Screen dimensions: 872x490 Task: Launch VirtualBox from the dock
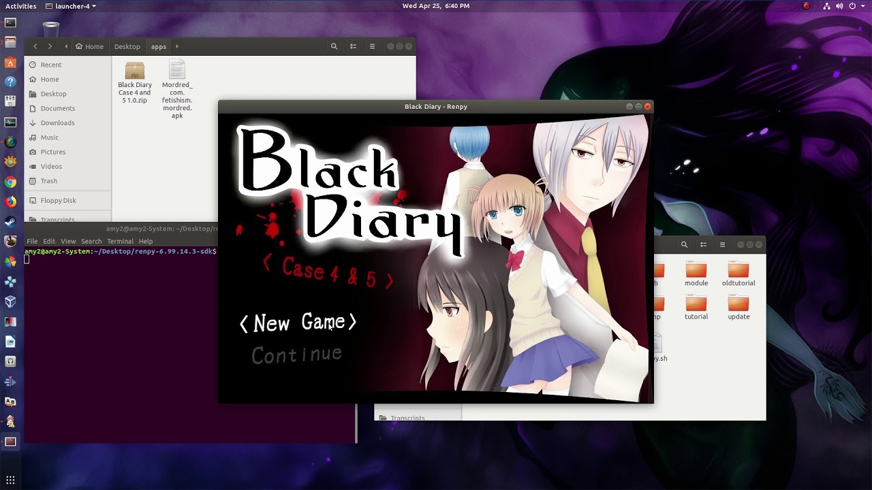tap(10, 301)
